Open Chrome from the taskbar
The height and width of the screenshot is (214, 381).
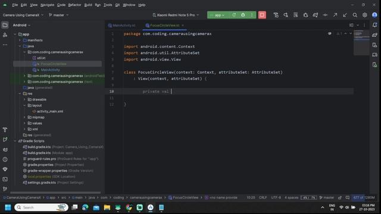click(x=129, y=207)
